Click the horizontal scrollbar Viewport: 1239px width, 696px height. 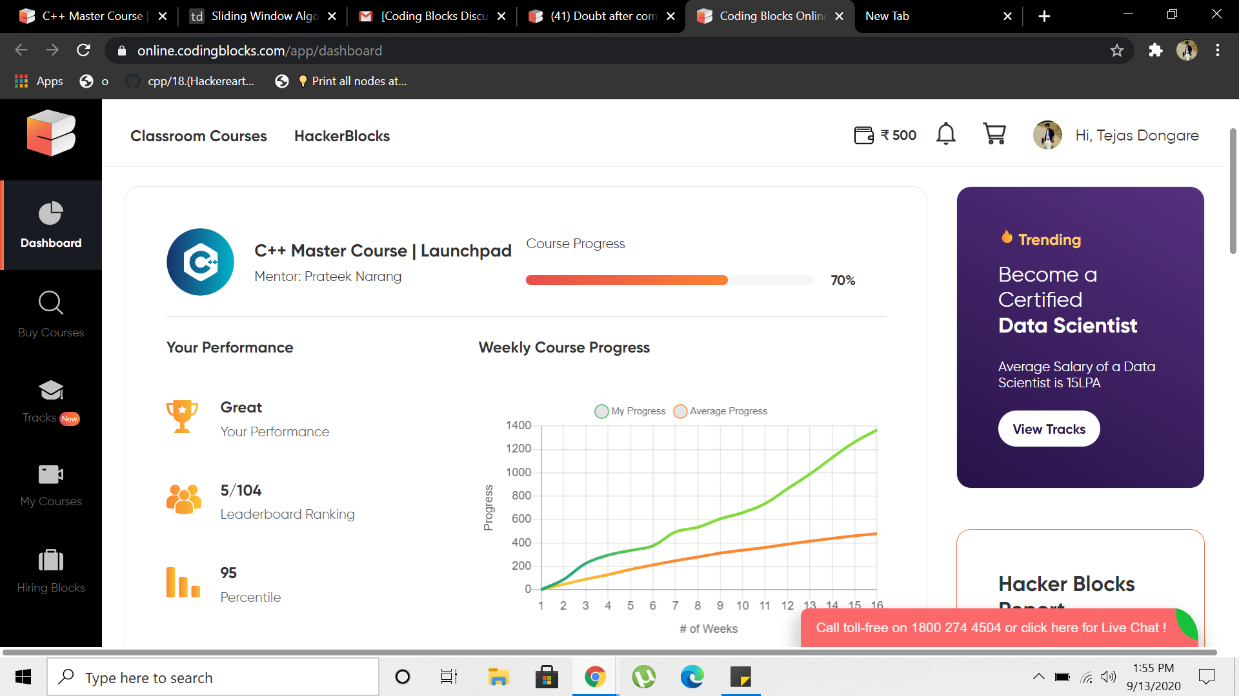609,652
